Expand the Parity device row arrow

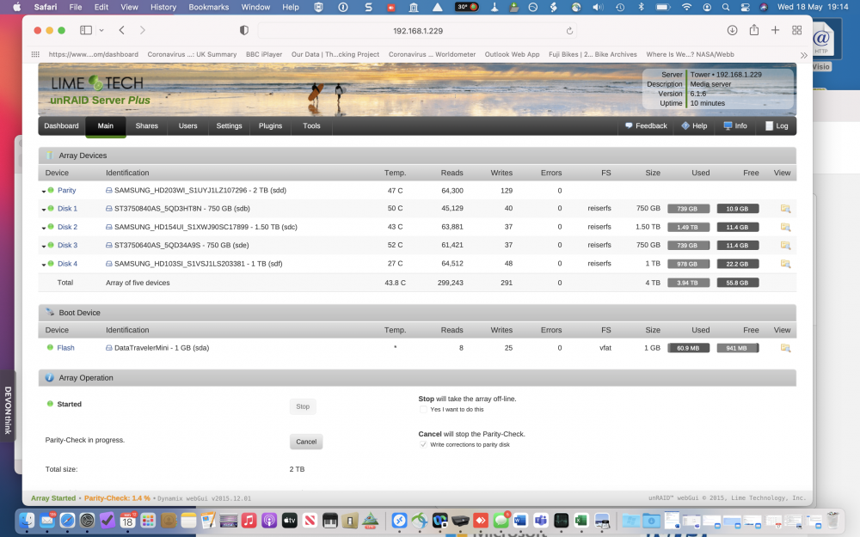click(44, 192)
